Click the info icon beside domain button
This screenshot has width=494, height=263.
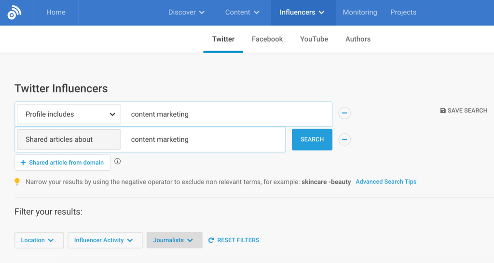(x=117, y=162)
